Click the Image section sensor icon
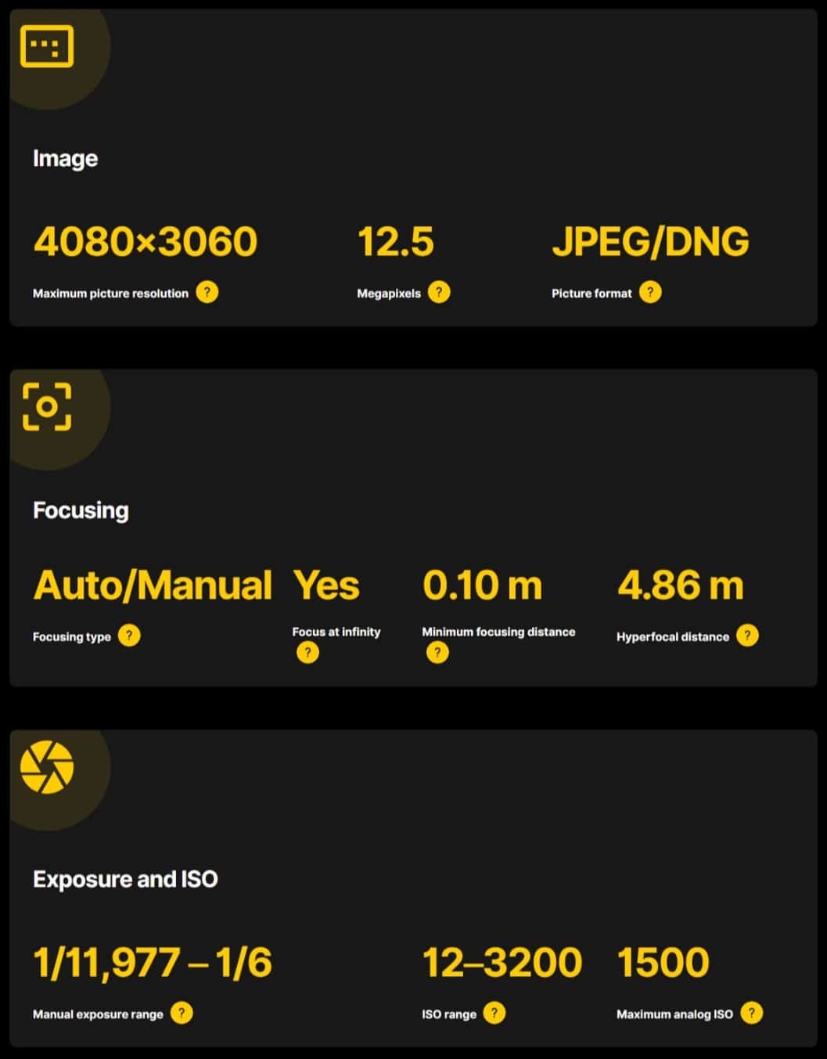The image size is (827, 1059). [x=47, y=46]
